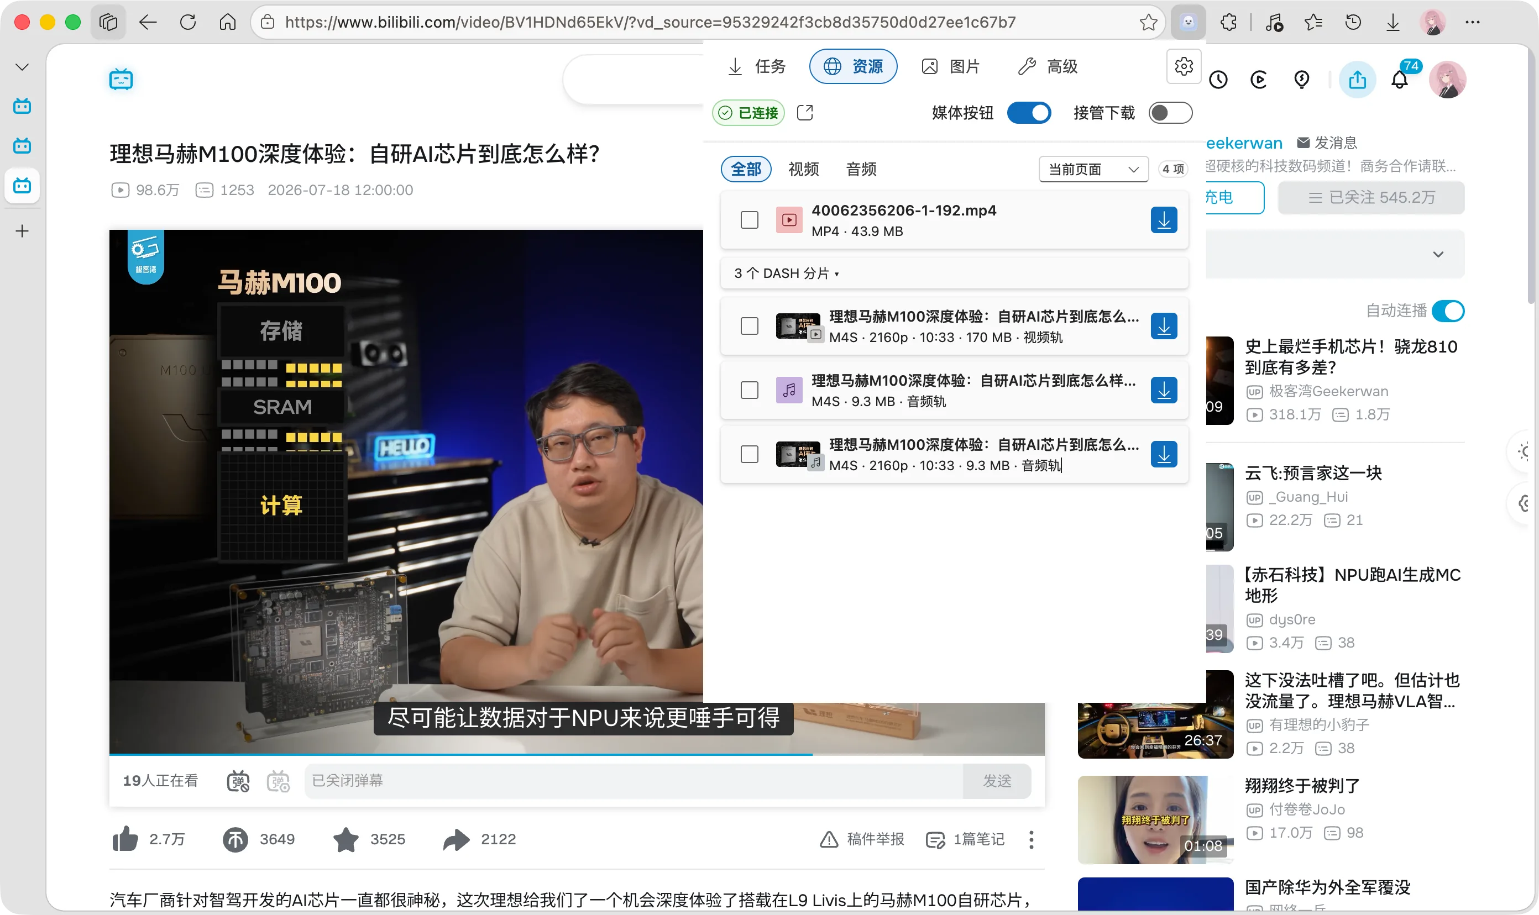Check the 40062356206-1-192.mp4 checkbox
Image resolution: width=1539 pixels, height=915 pixels.
(x=750, y=220)
